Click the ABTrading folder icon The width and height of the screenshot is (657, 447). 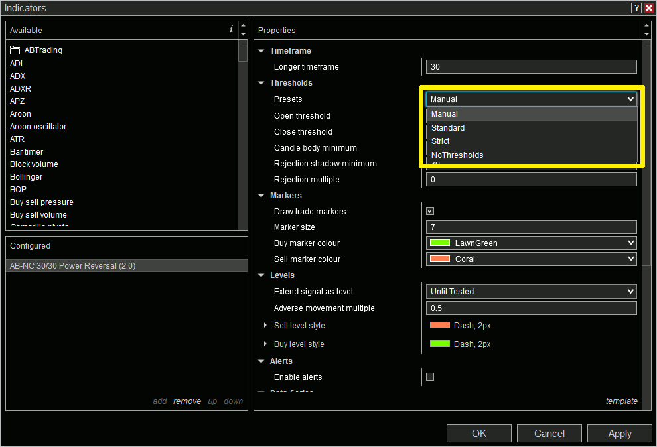click(14, 50)
